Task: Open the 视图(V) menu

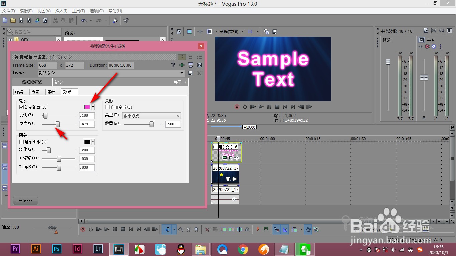Action: 44,11
